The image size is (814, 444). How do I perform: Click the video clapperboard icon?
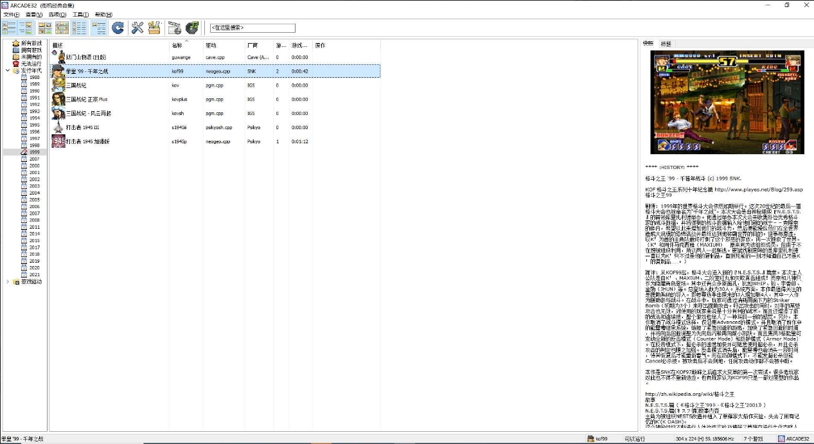[x=174, y=28]
